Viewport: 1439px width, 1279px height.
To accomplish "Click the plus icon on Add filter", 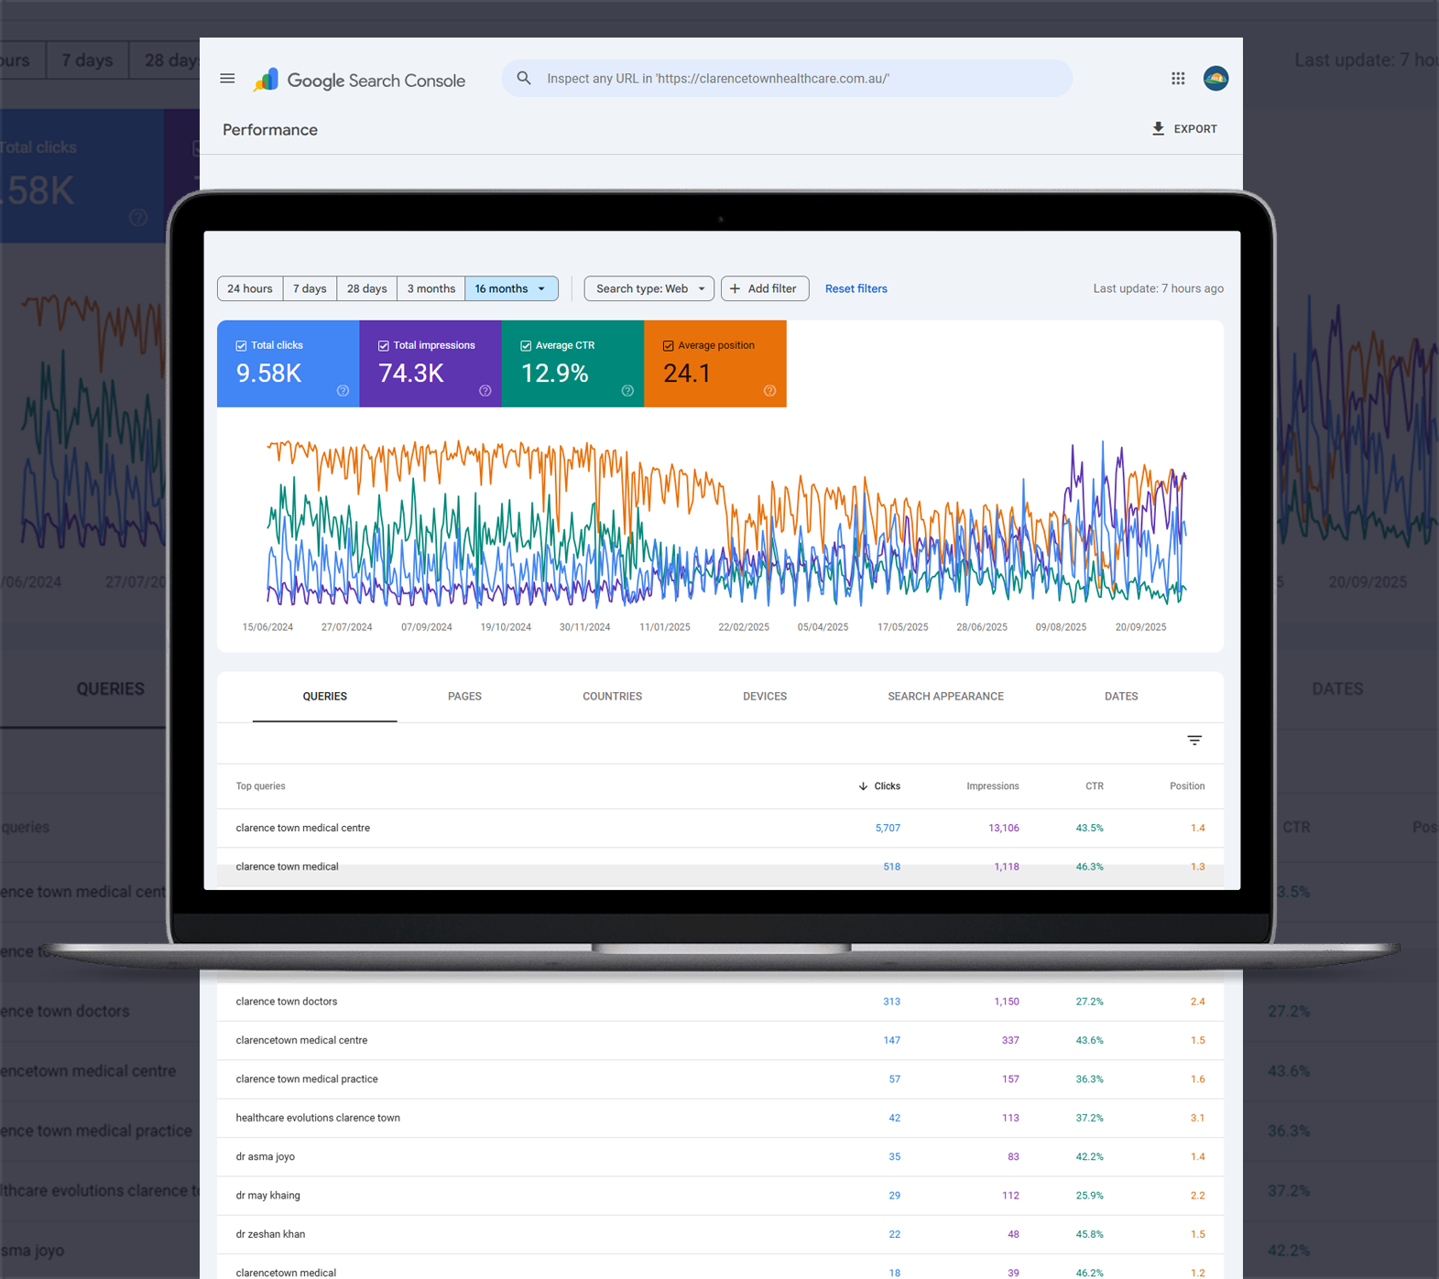I will pyautogui.click(x=735, y=288).
